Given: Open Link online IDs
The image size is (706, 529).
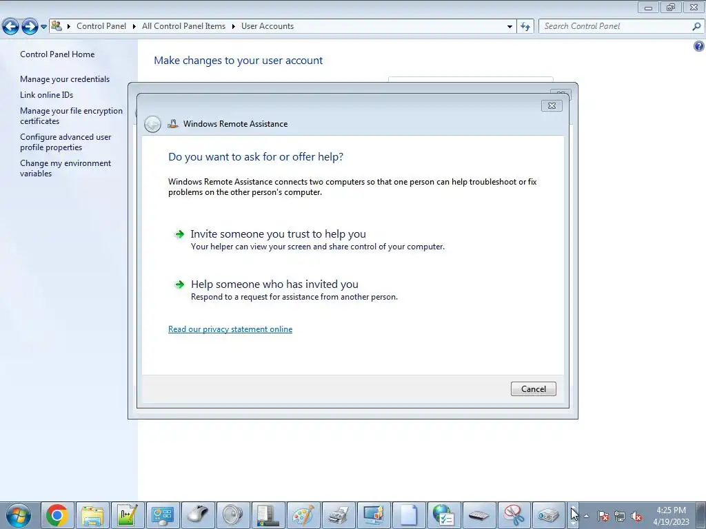Looking at the screenshot, I should point(46,95).
